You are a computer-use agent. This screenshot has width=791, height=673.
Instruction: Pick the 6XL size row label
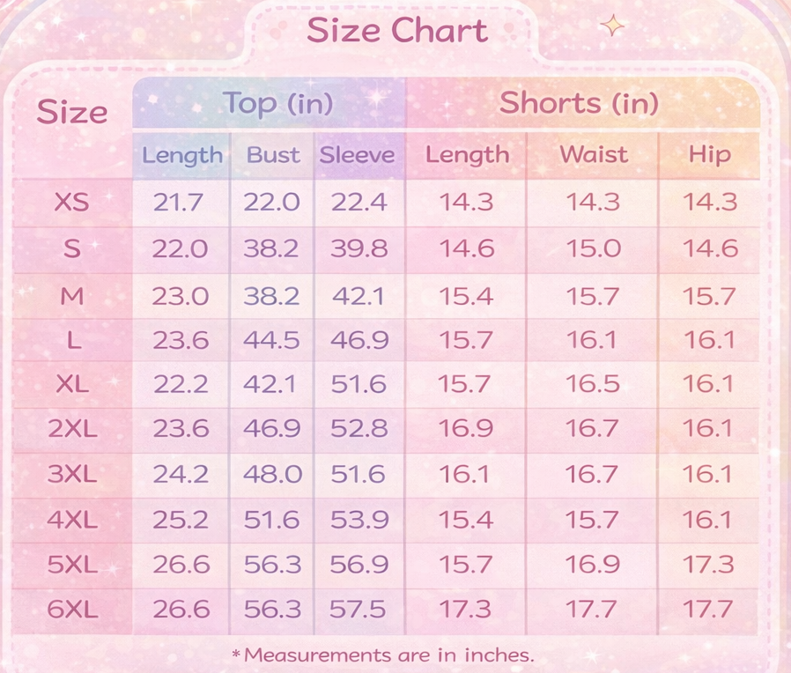[72, 609]
